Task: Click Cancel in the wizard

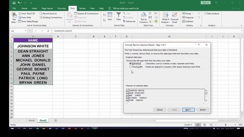Action: [159, 110]
